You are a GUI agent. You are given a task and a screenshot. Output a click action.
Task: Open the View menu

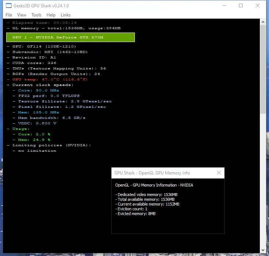coord(22,15)
